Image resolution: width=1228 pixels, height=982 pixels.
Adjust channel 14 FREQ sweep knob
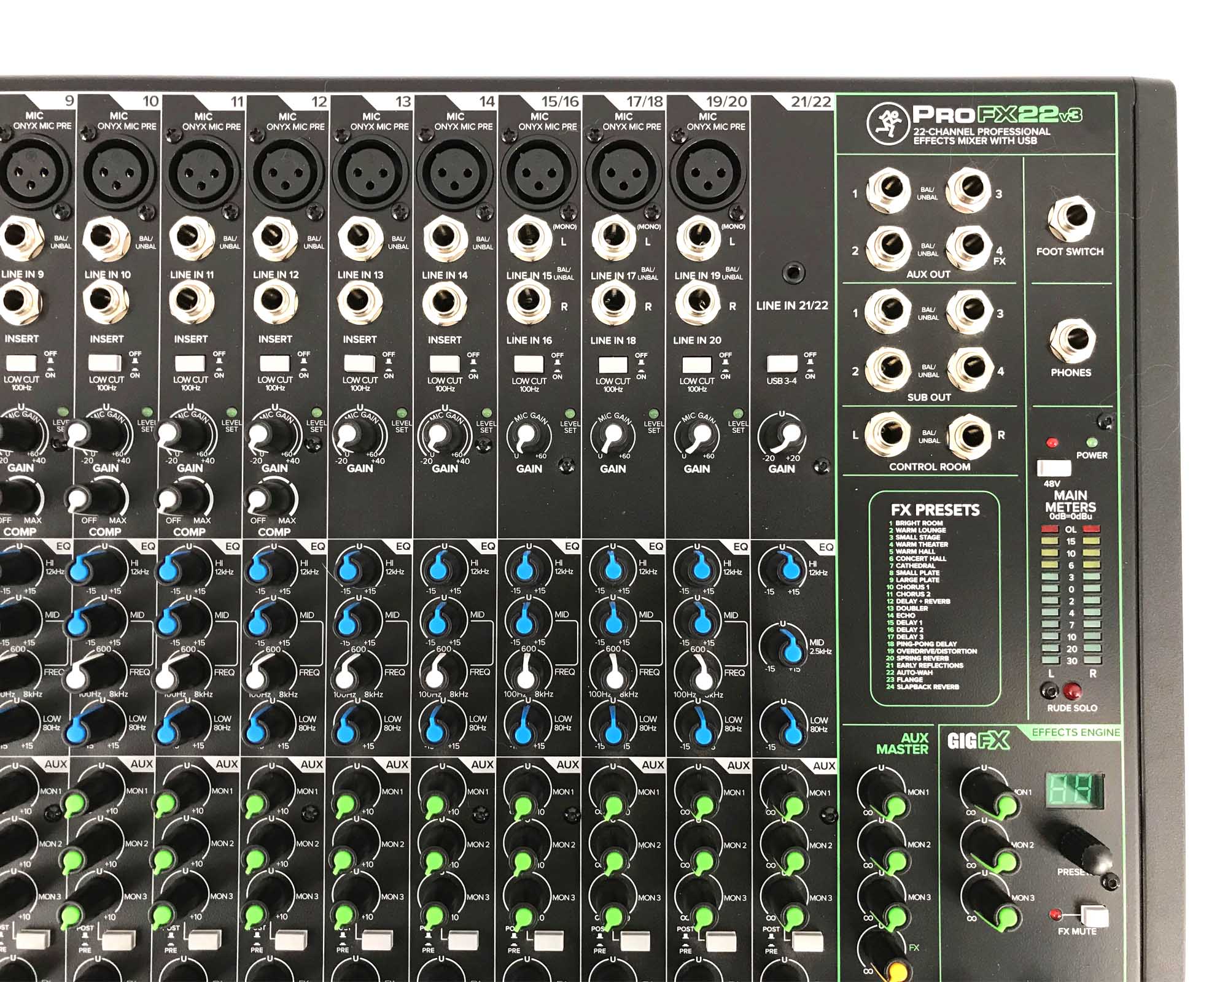tap(441, 673)
